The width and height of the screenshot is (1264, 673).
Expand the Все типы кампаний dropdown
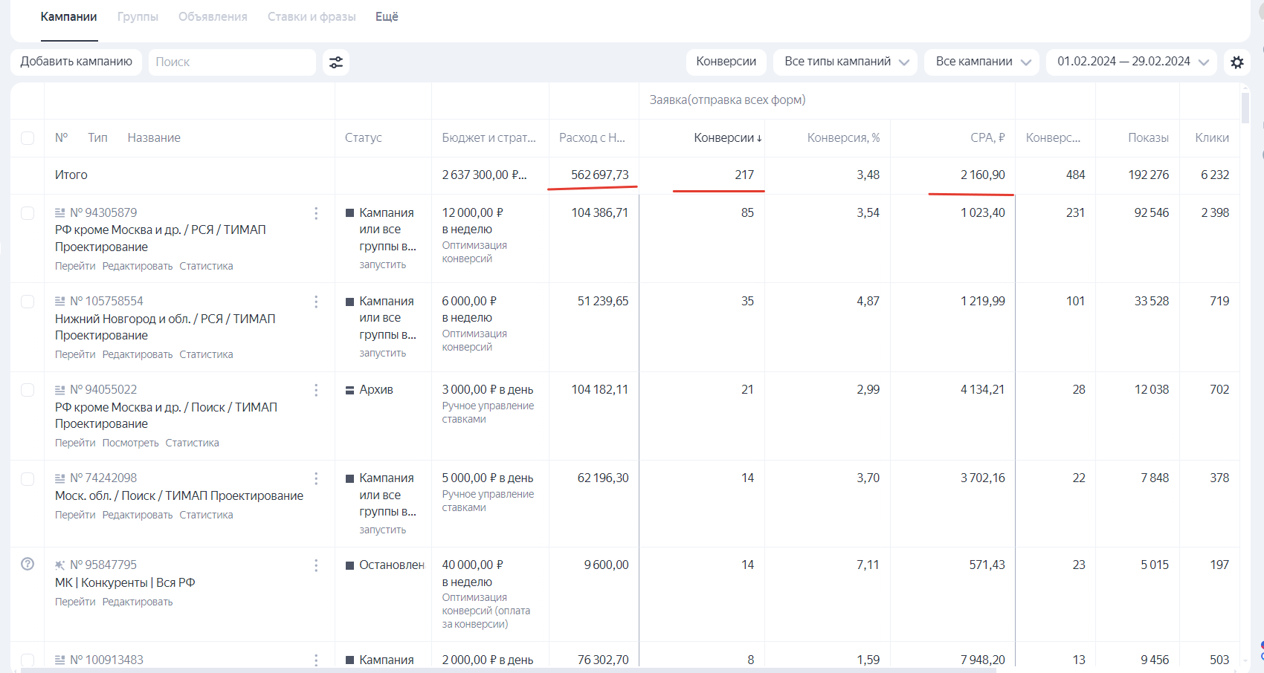[845, 62]
